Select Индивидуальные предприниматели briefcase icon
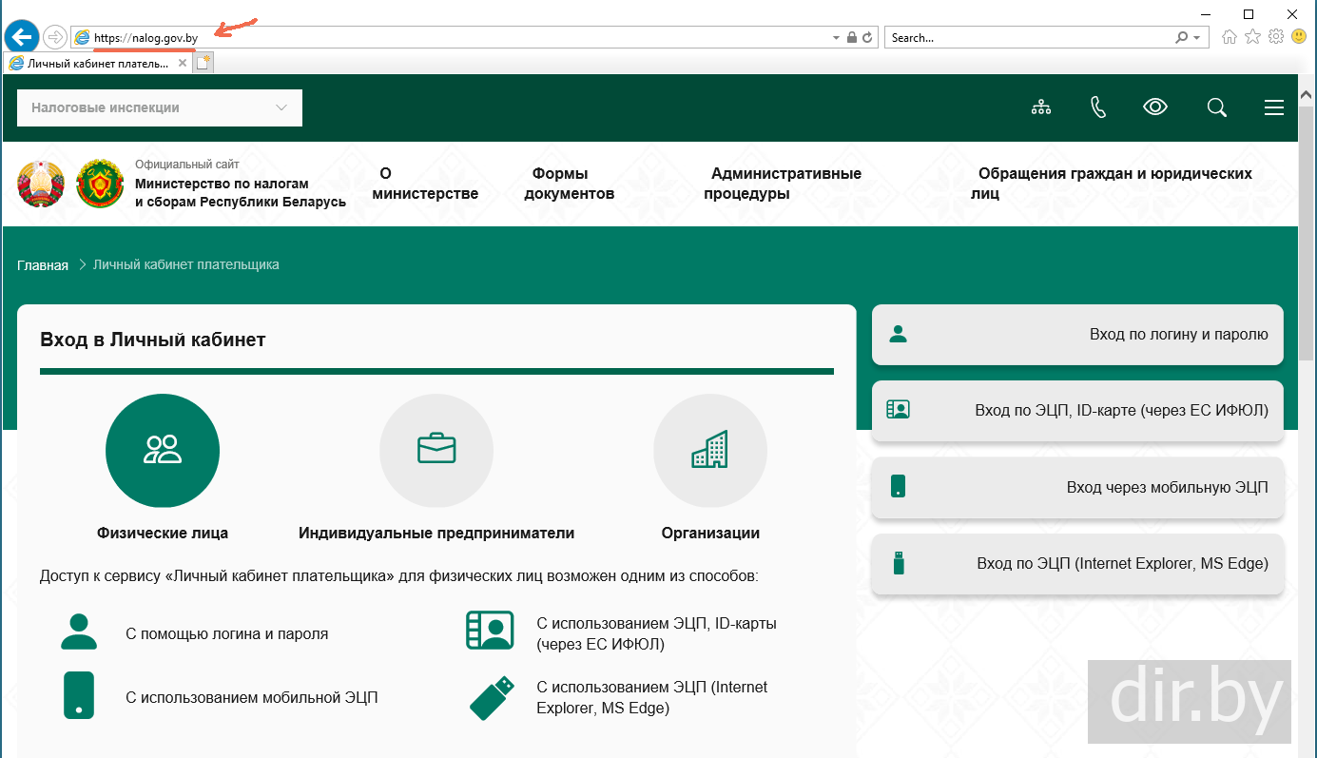This screenshot has height=758, width=1317. pyautogui.click(x=436, y=451)
